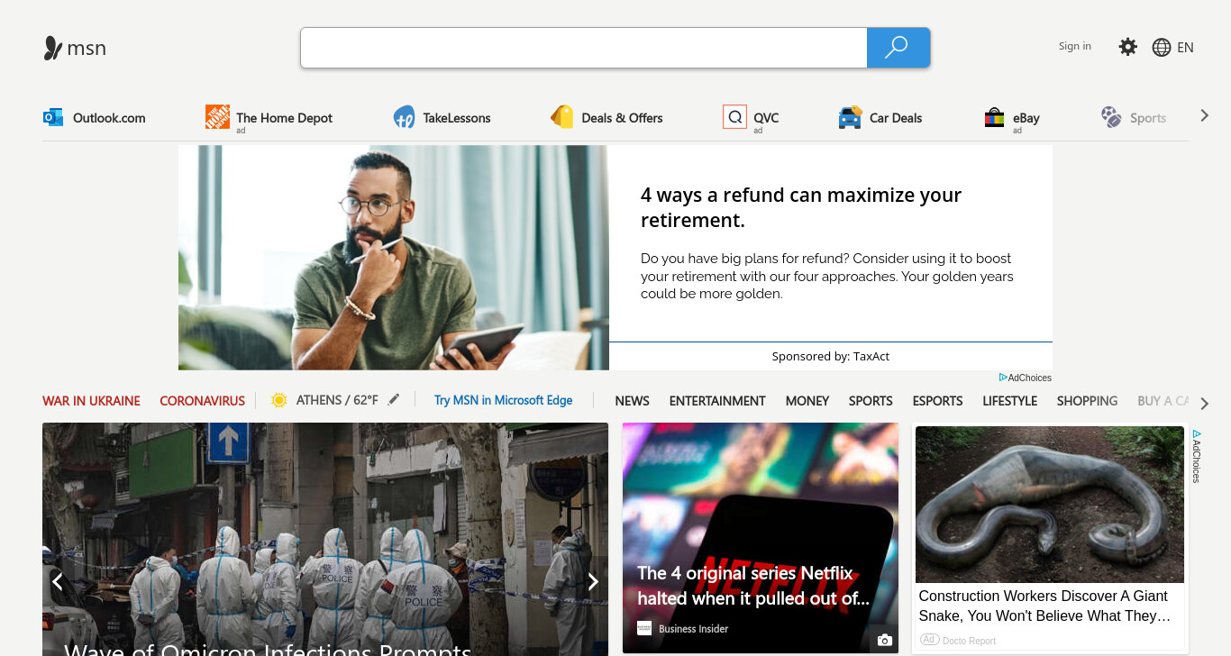The image size is (1231, 656).
Task: Click the QVC square logo icon
Action: [x=734, y=116]
